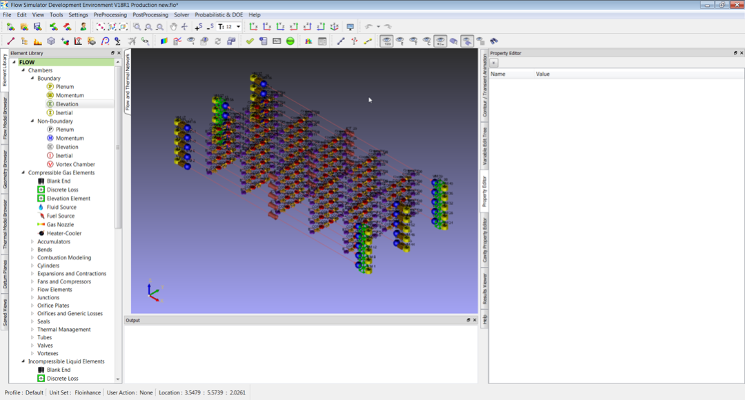Click the sigma summation icon

click(x=118, y=41)
